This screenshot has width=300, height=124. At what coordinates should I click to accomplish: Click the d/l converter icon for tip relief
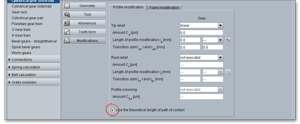[228, 40]
